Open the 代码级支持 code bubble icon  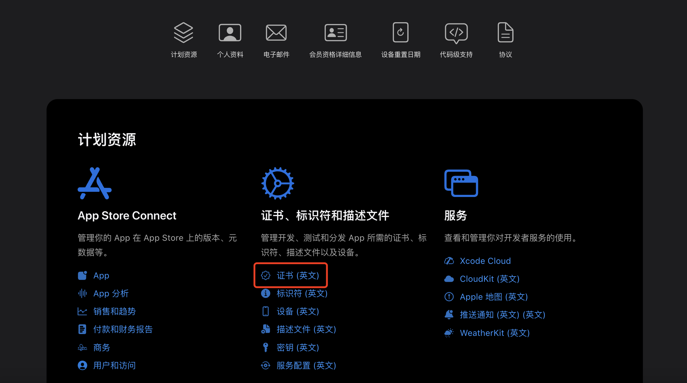pos(456,33)
